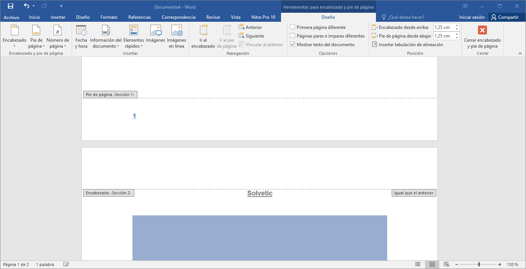Click the 1 palabra word count
526x269 pixels.
45,264
